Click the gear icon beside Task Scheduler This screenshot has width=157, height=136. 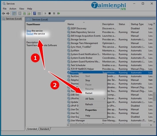click(69, 65)
